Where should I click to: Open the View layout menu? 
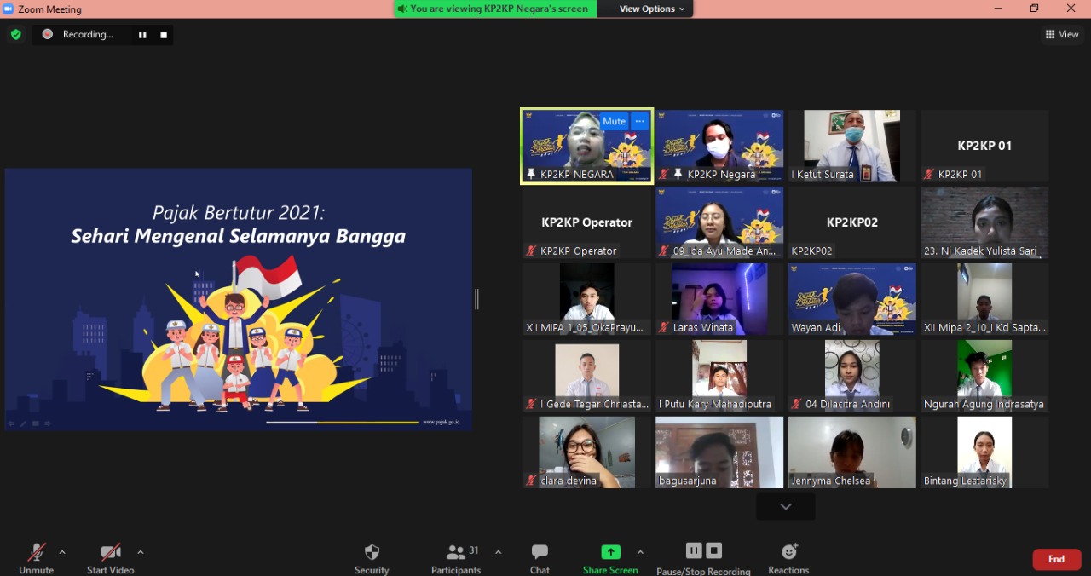1062,35
